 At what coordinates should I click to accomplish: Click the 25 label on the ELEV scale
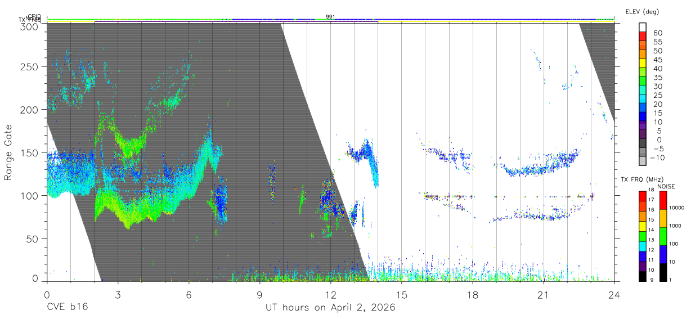657,96
